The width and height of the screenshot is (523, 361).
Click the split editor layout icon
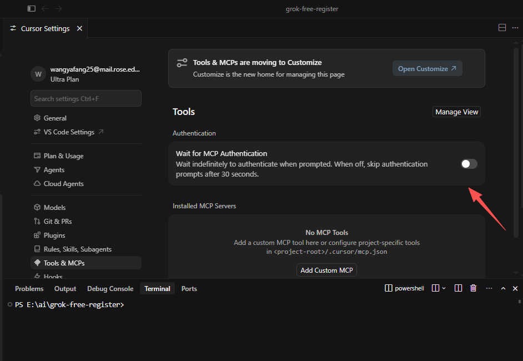502,28
